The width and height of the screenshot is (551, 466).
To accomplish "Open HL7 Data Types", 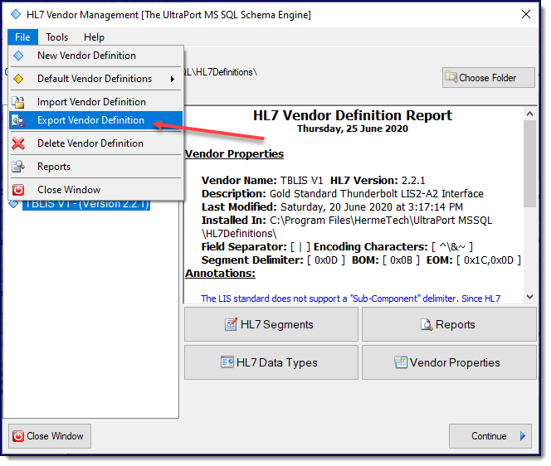I will pyautogui.click(x=271, y=362).
